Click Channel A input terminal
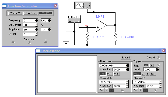 [x=123, y=90]
